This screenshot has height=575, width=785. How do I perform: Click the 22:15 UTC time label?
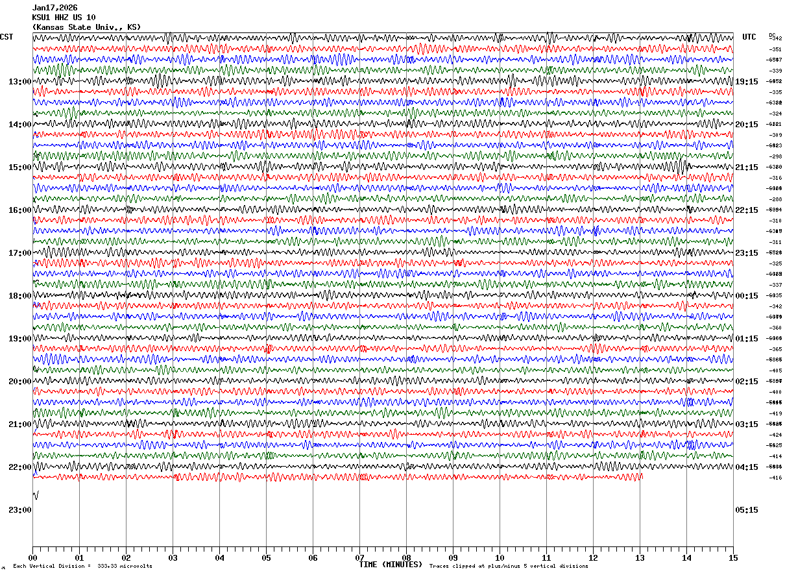tap(747, 210)
